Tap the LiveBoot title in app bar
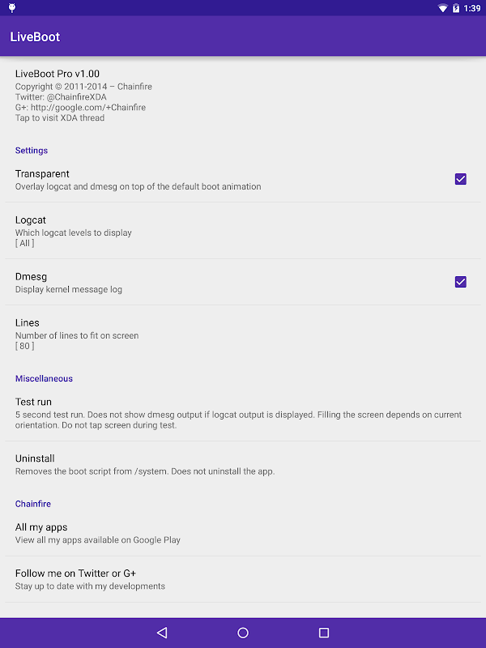The width and height of the screenshot is (486, 648). point(35,36)
